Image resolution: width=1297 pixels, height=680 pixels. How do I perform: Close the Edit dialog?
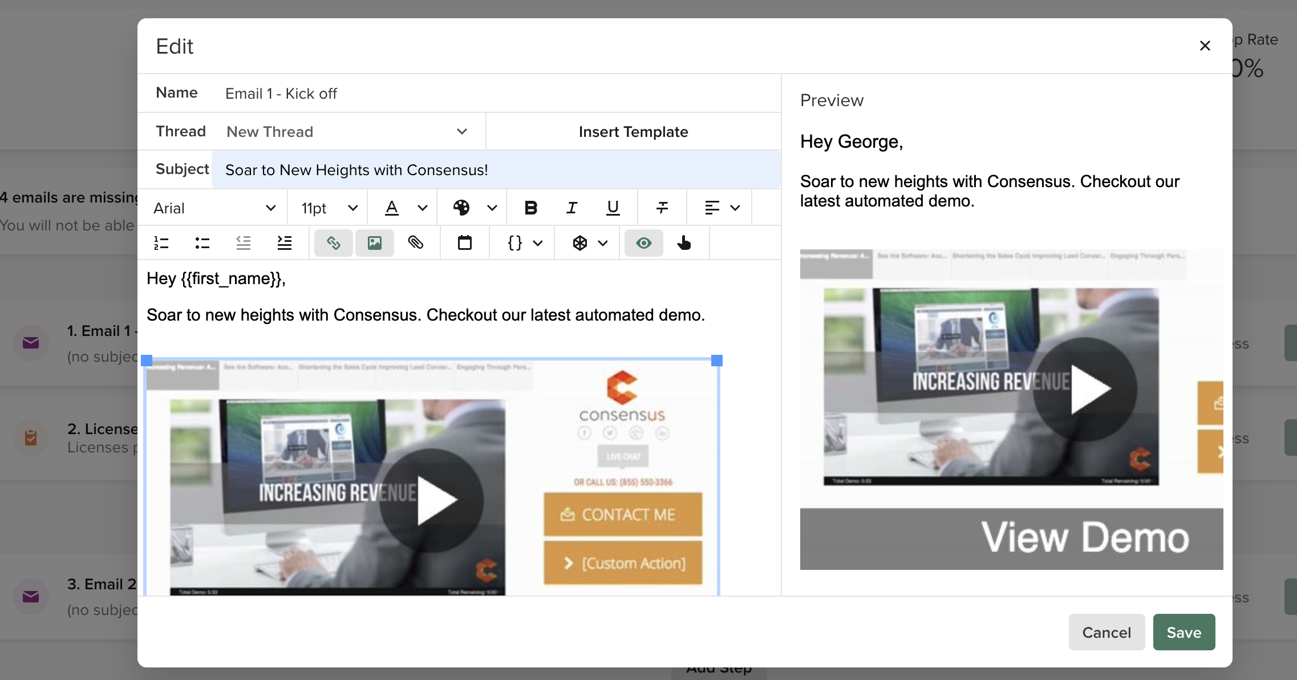pyautogui.click(x=1205, y=46)
